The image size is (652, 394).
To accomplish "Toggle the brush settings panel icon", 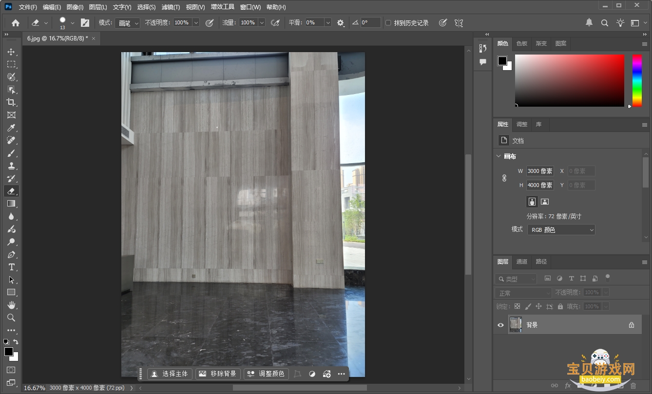I will point(85,23).
